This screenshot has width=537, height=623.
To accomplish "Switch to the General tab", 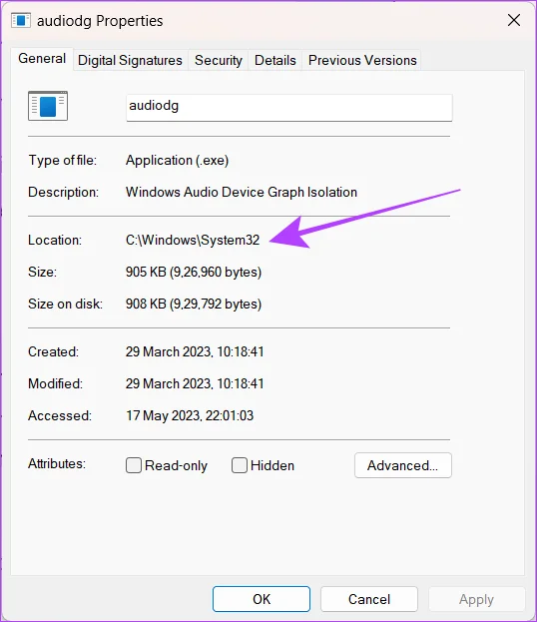I will tap(42, 59).
